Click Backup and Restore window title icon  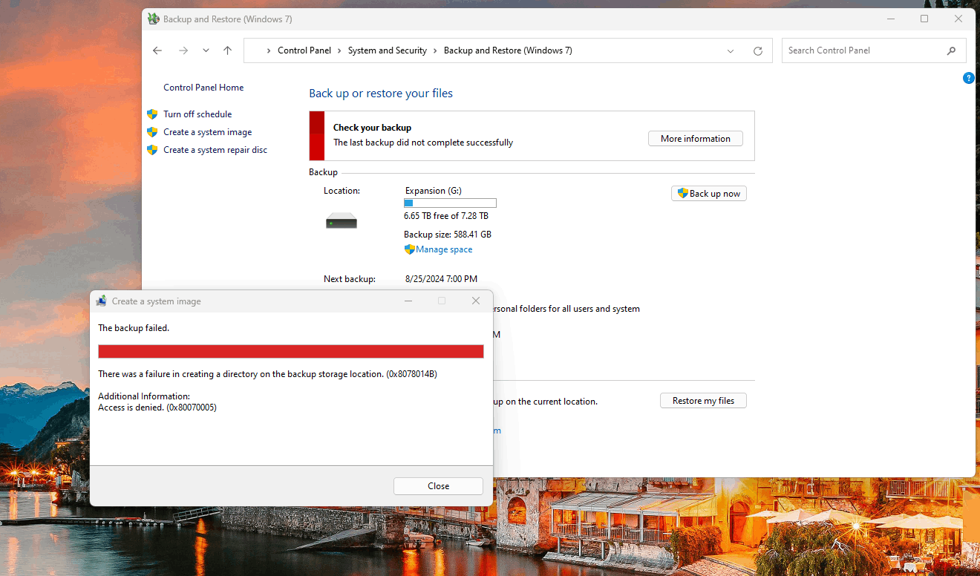(153, 19)
